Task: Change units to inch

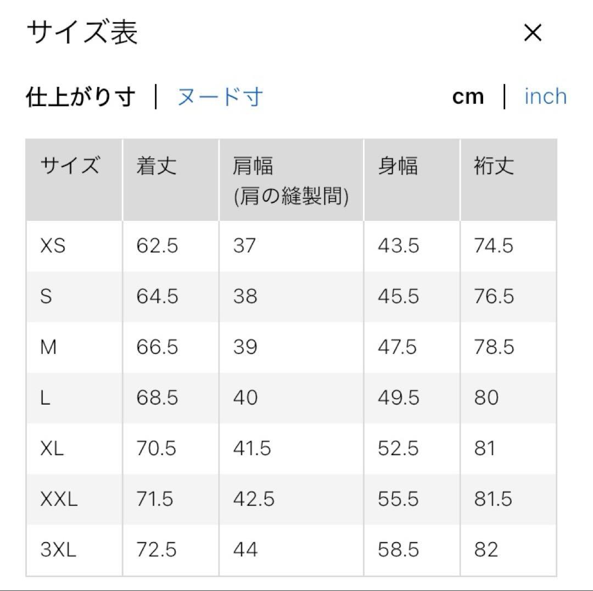Action: tap(545, 96)
